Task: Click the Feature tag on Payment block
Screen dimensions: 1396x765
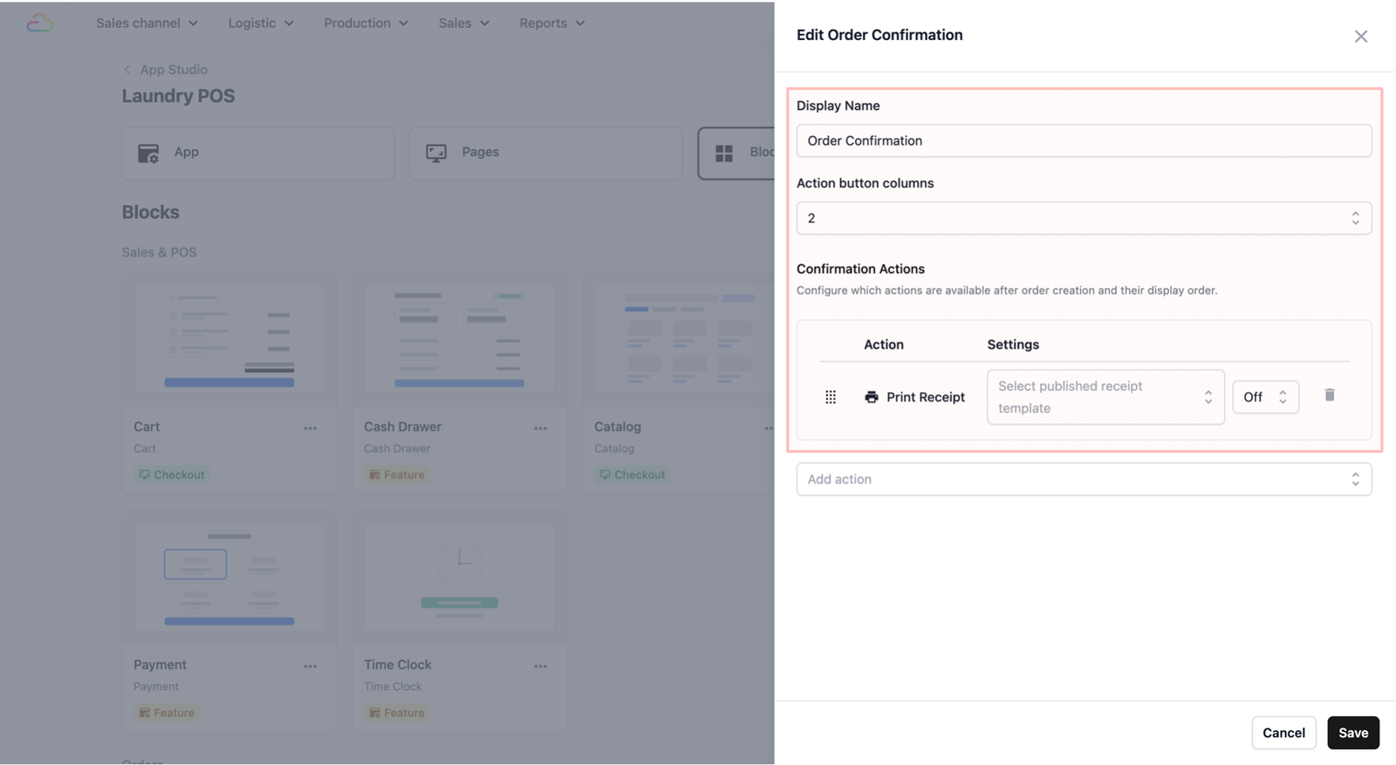Action: tap(167, 713)
